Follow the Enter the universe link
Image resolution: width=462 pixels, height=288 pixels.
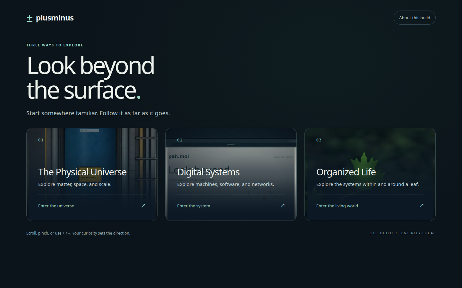coord(56,206)
